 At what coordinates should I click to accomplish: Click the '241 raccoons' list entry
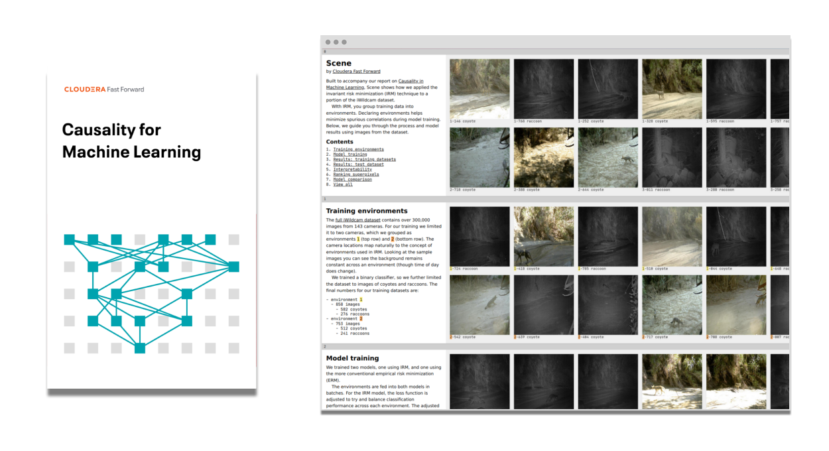(355, 334)
